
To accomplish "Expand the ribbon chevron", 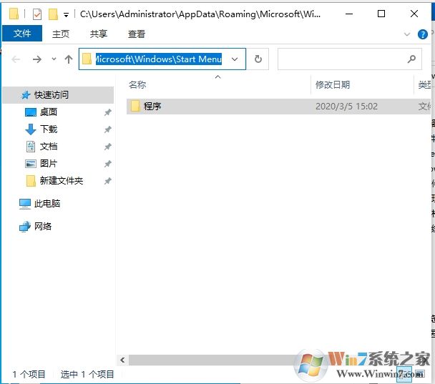I will pos(407,34).
